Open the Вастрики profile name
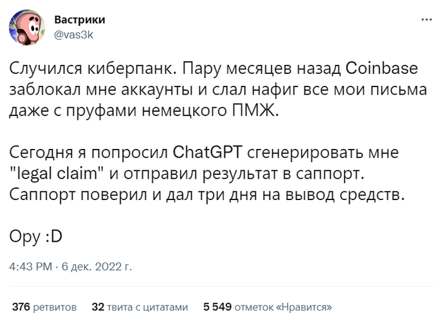 coord(80,20)
